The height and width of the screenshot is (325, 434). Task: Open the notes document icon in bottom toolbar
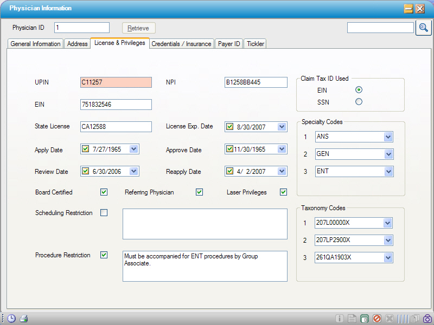pyautogui.click(x=353, y=318)
